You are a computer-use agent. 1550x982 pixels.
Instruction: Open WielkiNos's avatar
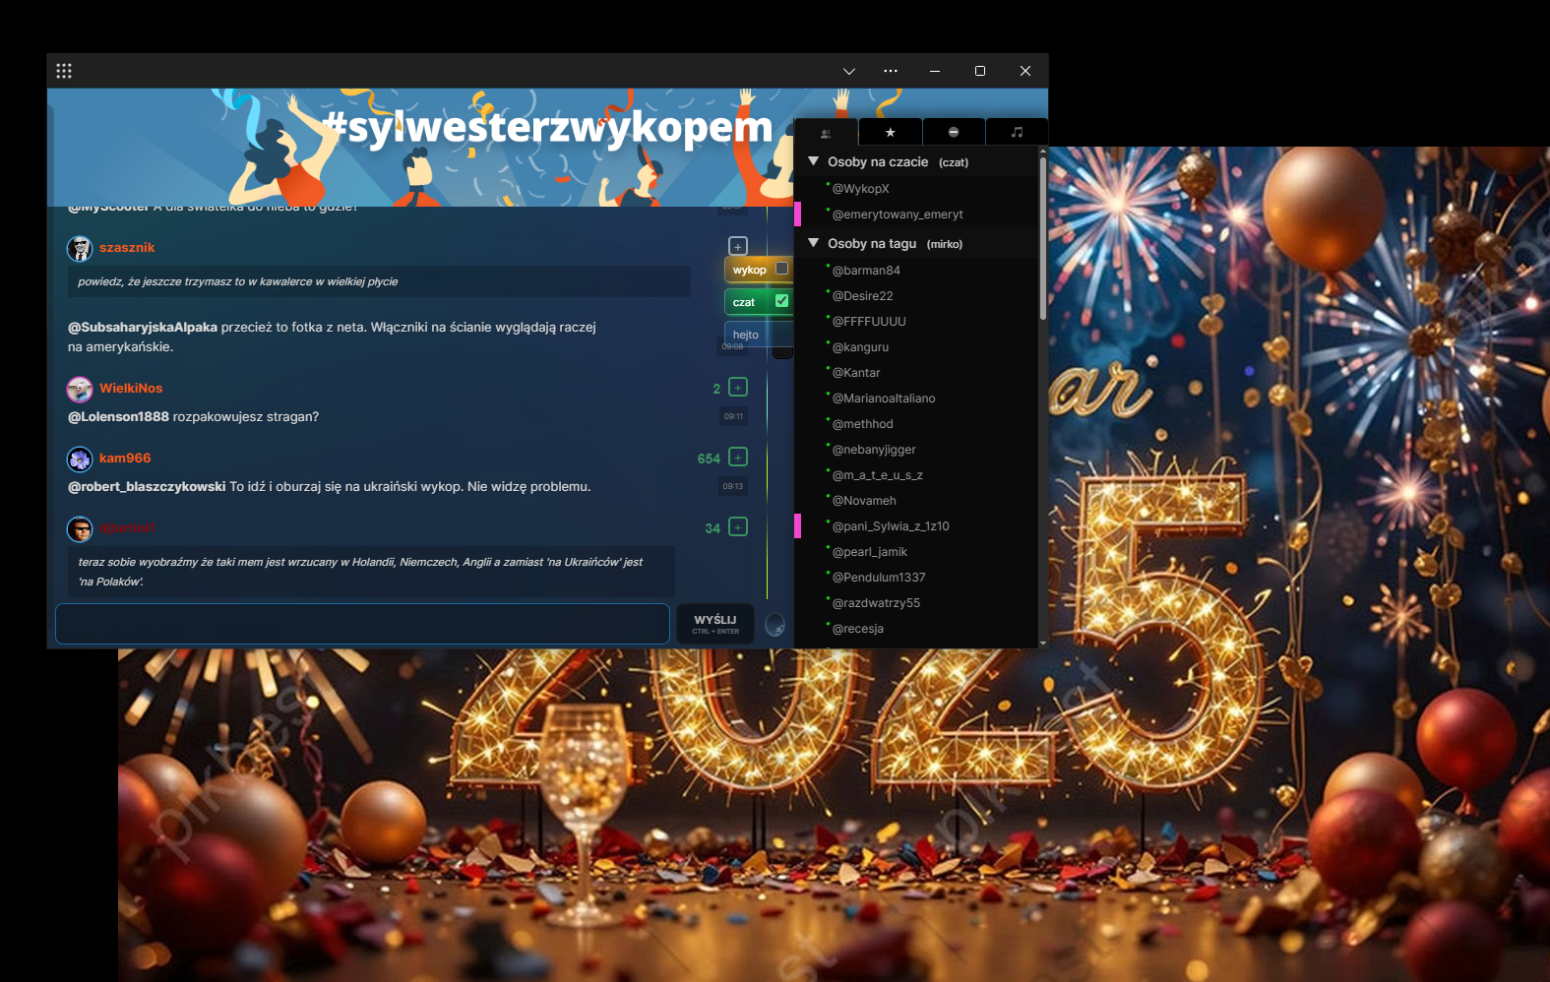[80, 390]
